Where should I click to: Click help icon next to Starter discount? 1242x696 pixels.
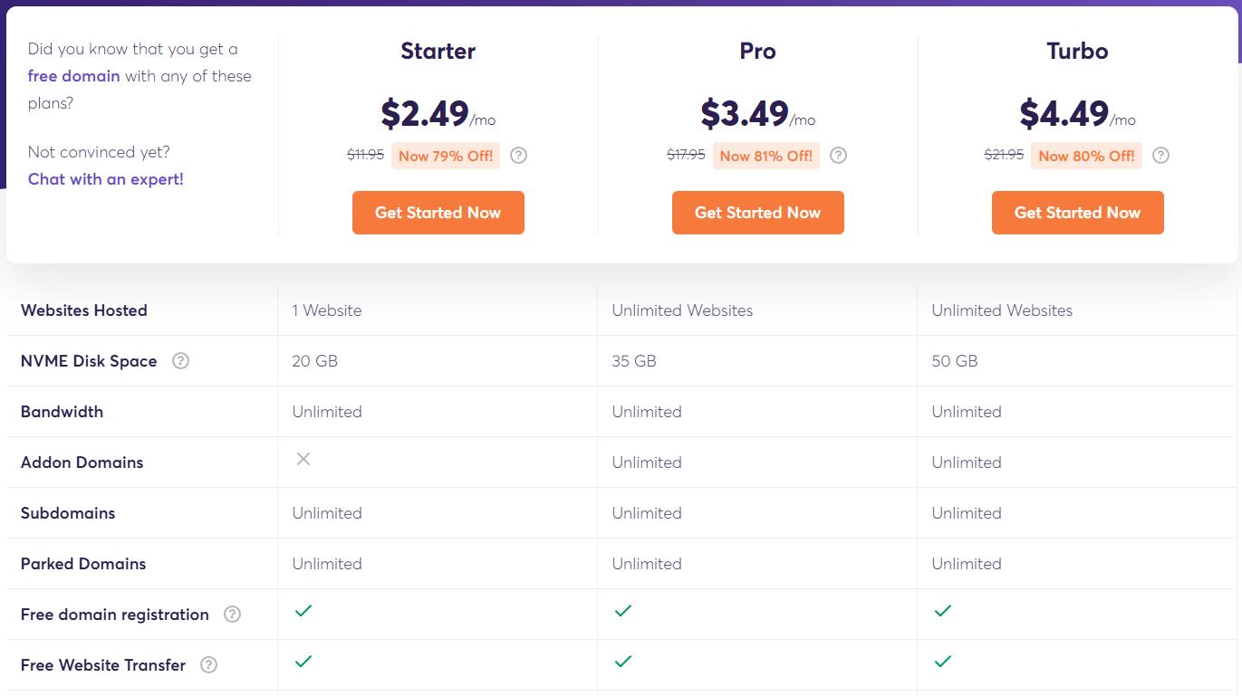518,156
